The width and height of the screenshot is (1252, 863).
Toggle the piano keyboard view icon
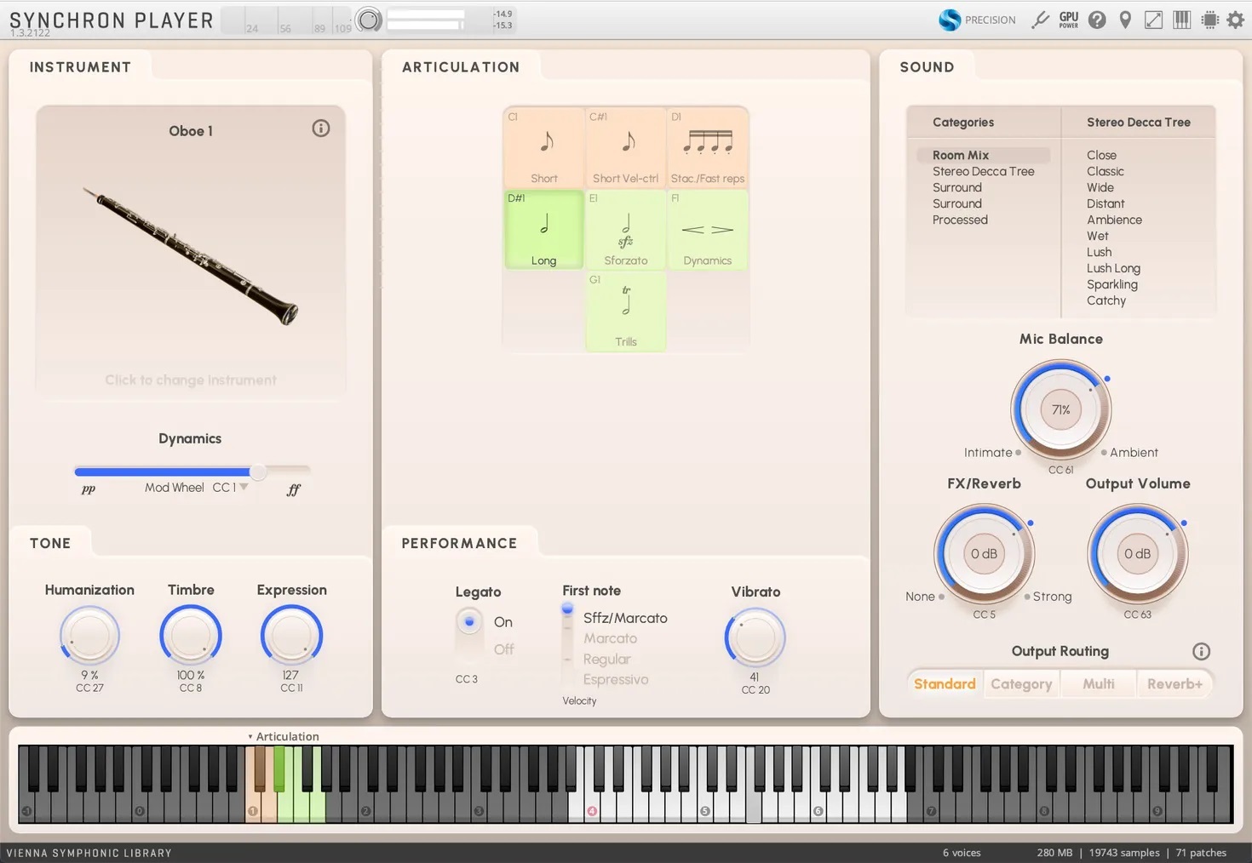pyautogui.click(x=1181, y=20)
